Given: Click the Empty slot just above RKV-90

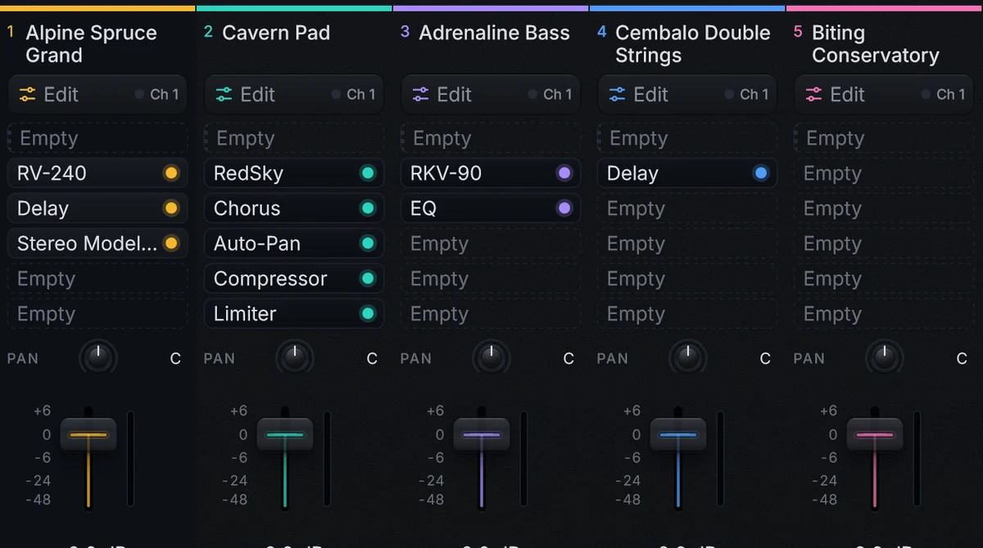Looking at the screenshot, I should [491, 138].
